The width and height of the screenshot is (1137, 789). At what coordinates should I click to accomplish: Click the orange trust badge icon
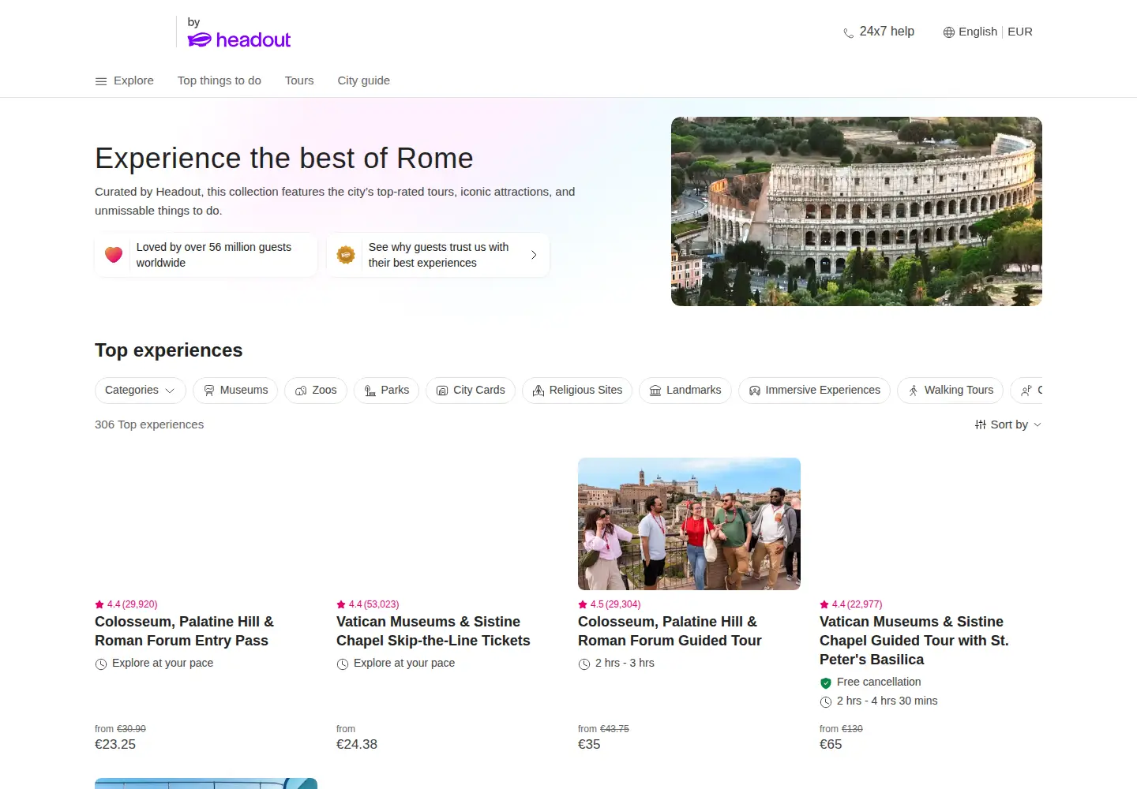[x=346, y=255]
